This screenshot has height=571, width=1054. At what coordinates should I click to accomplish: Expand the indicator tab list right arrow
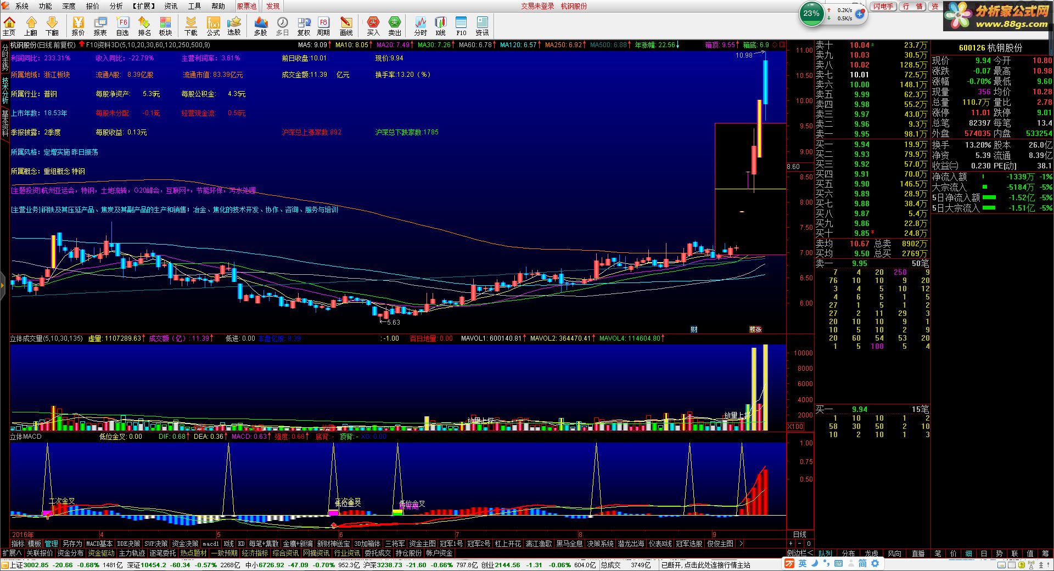coord(741,544)
